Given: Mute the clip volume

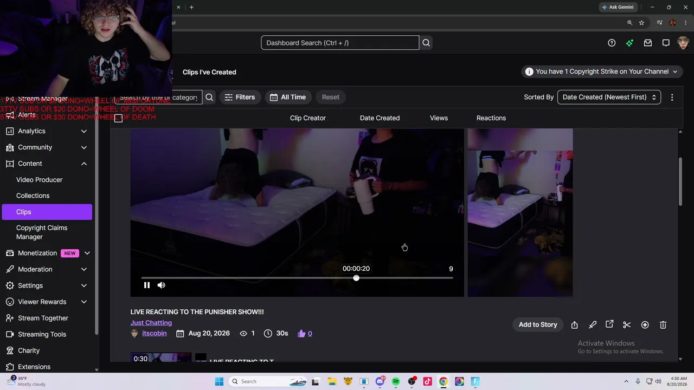Looking at the screenshot, I should click(161, 285).
